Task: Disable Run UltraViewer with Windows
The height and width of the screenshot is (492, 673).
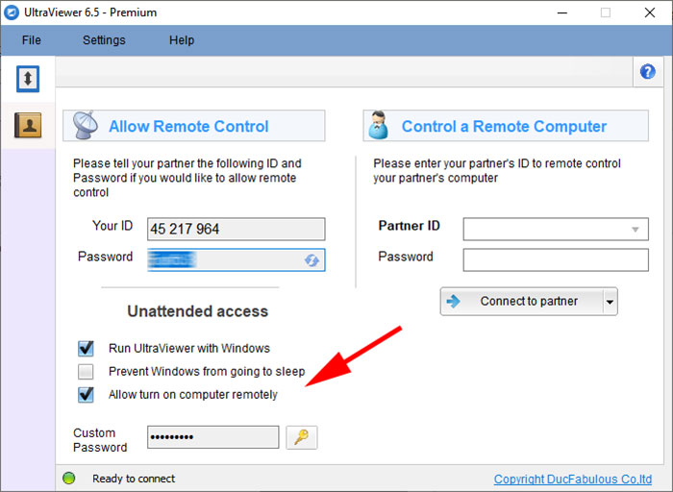Action: coord(87,348)
